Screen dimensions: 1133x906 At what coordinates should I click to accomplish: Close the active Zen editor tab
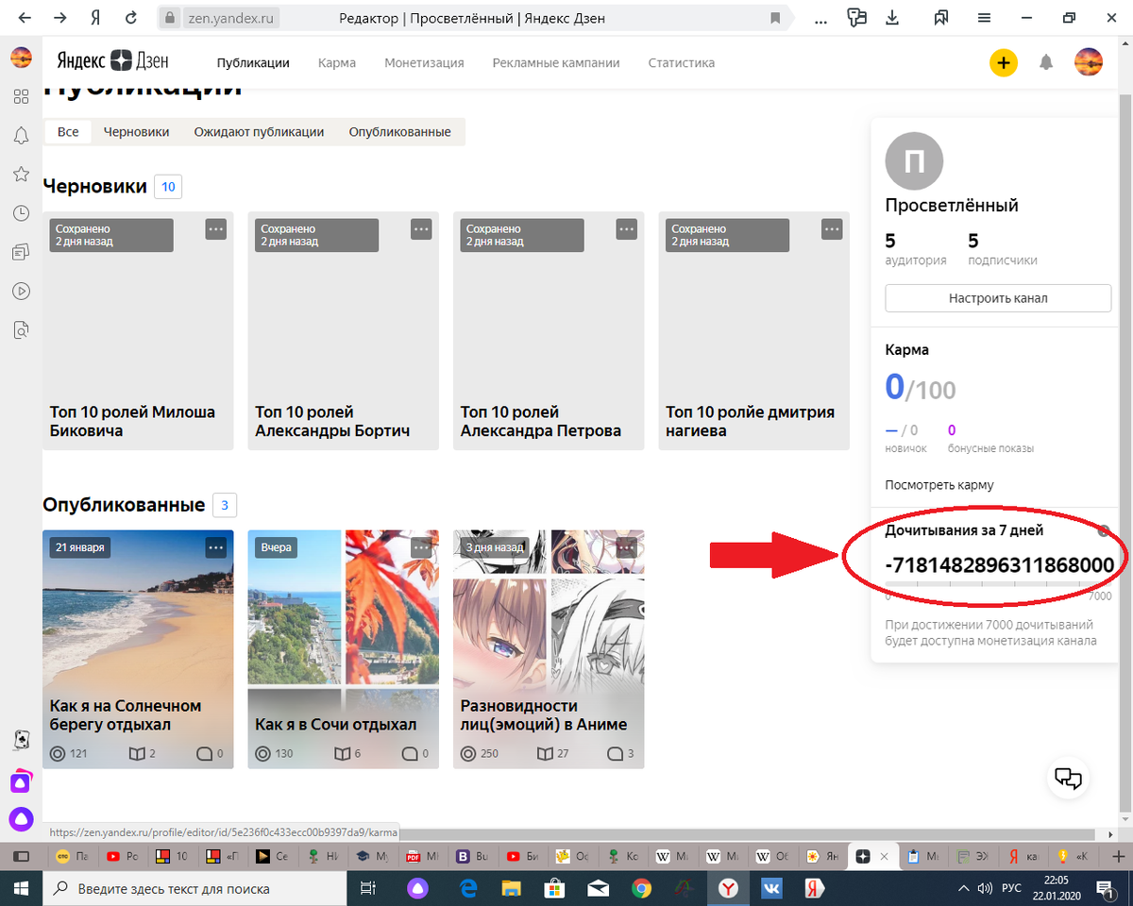885,857
